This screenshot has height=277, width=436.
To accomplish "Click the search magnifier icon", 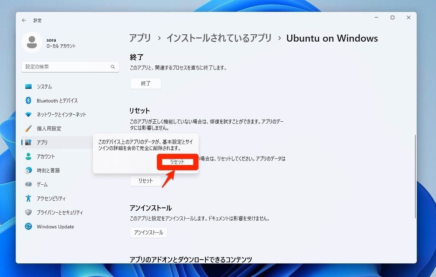I will (113, 67).
